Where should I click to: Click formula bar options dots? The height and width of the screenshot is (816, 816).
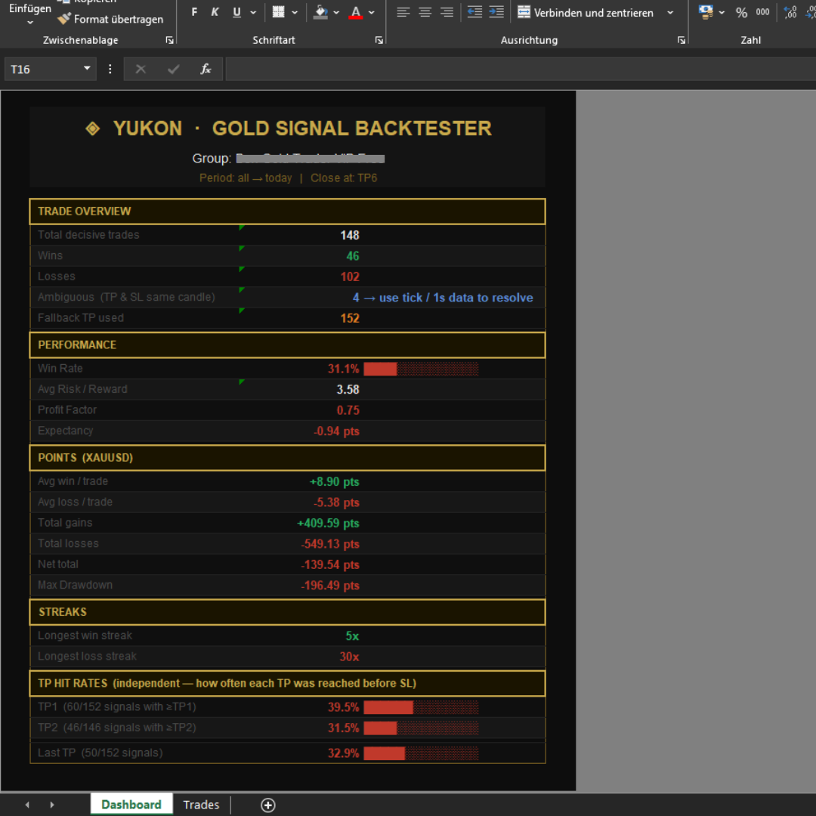110,70
